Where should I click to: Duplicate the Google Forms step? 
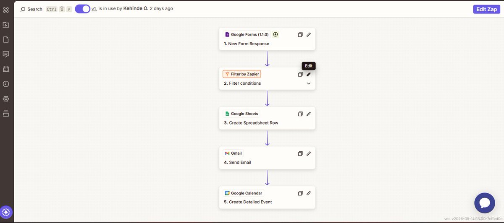[300, 35]
